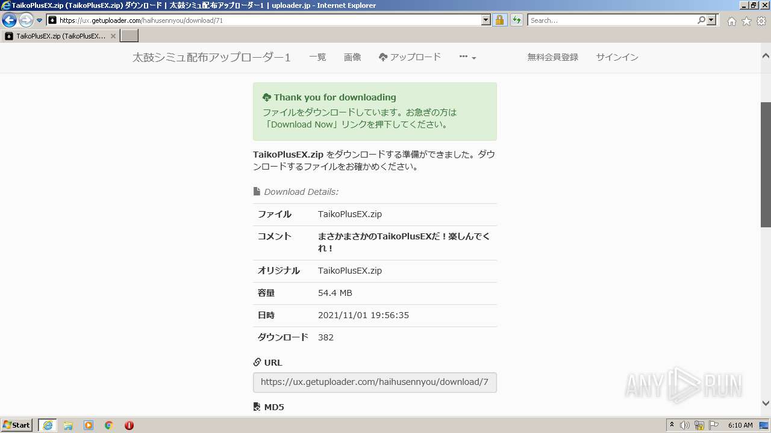Screen dimensions: 771x433
Task: Click the date 2021/11/01 19:56:35
Action: (x=363, y=315)
